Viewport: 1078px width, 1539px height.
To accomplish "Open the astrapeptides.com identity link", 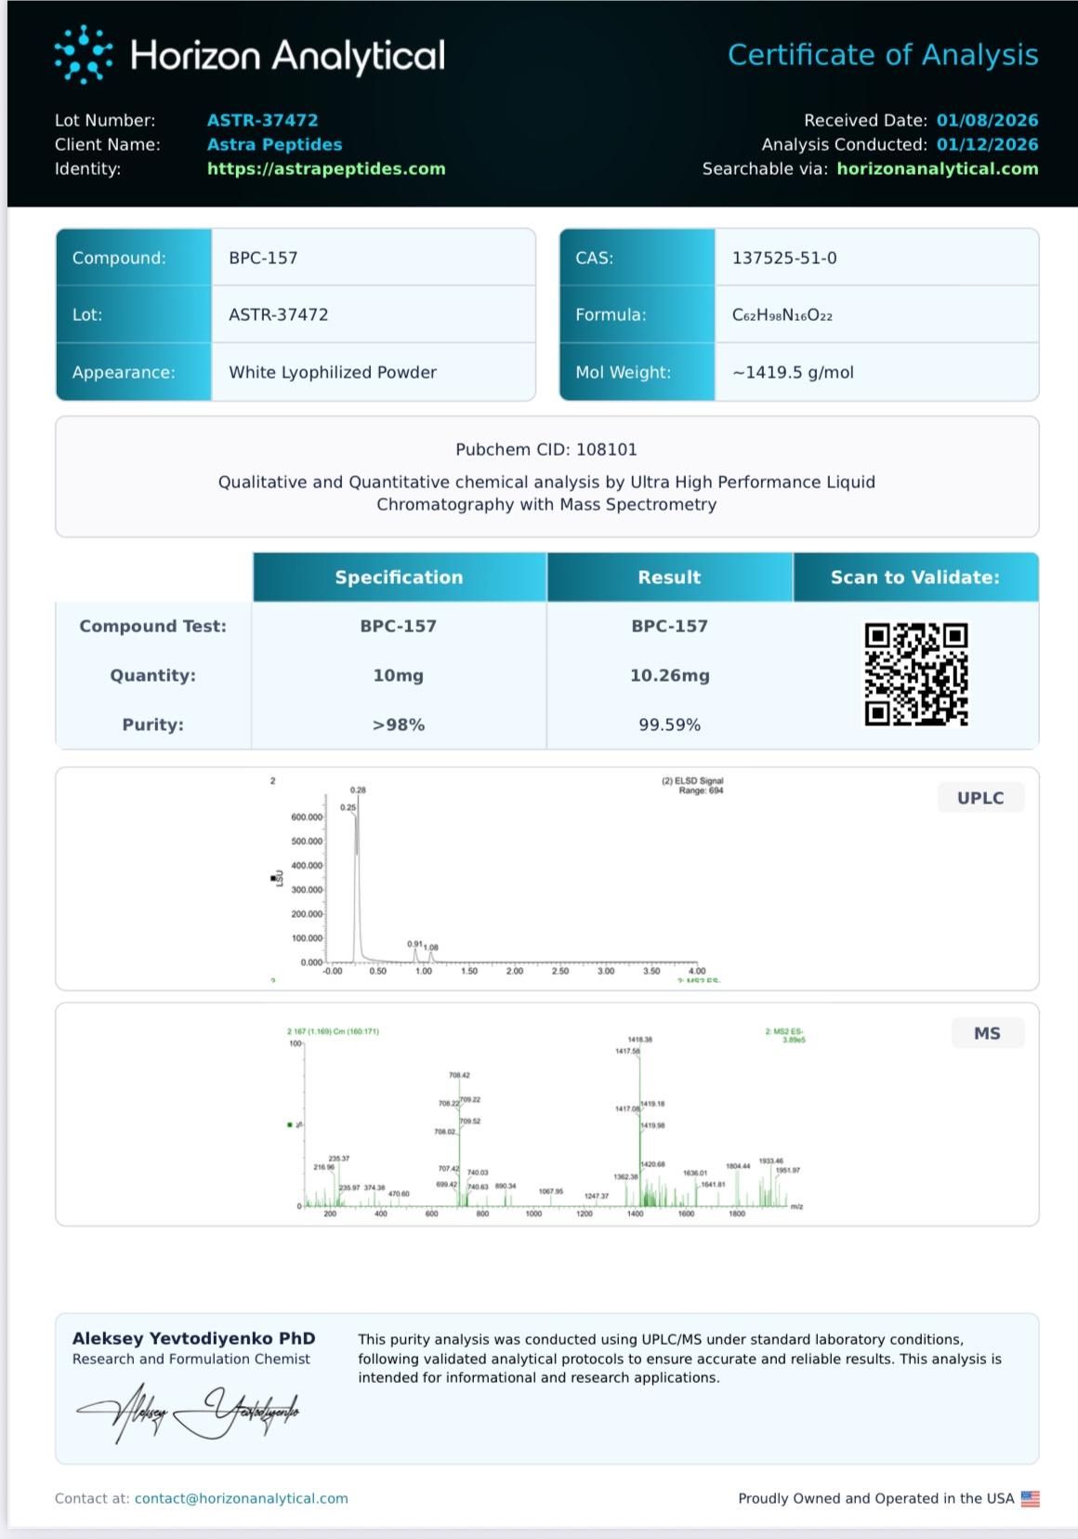I will point(326,168).
